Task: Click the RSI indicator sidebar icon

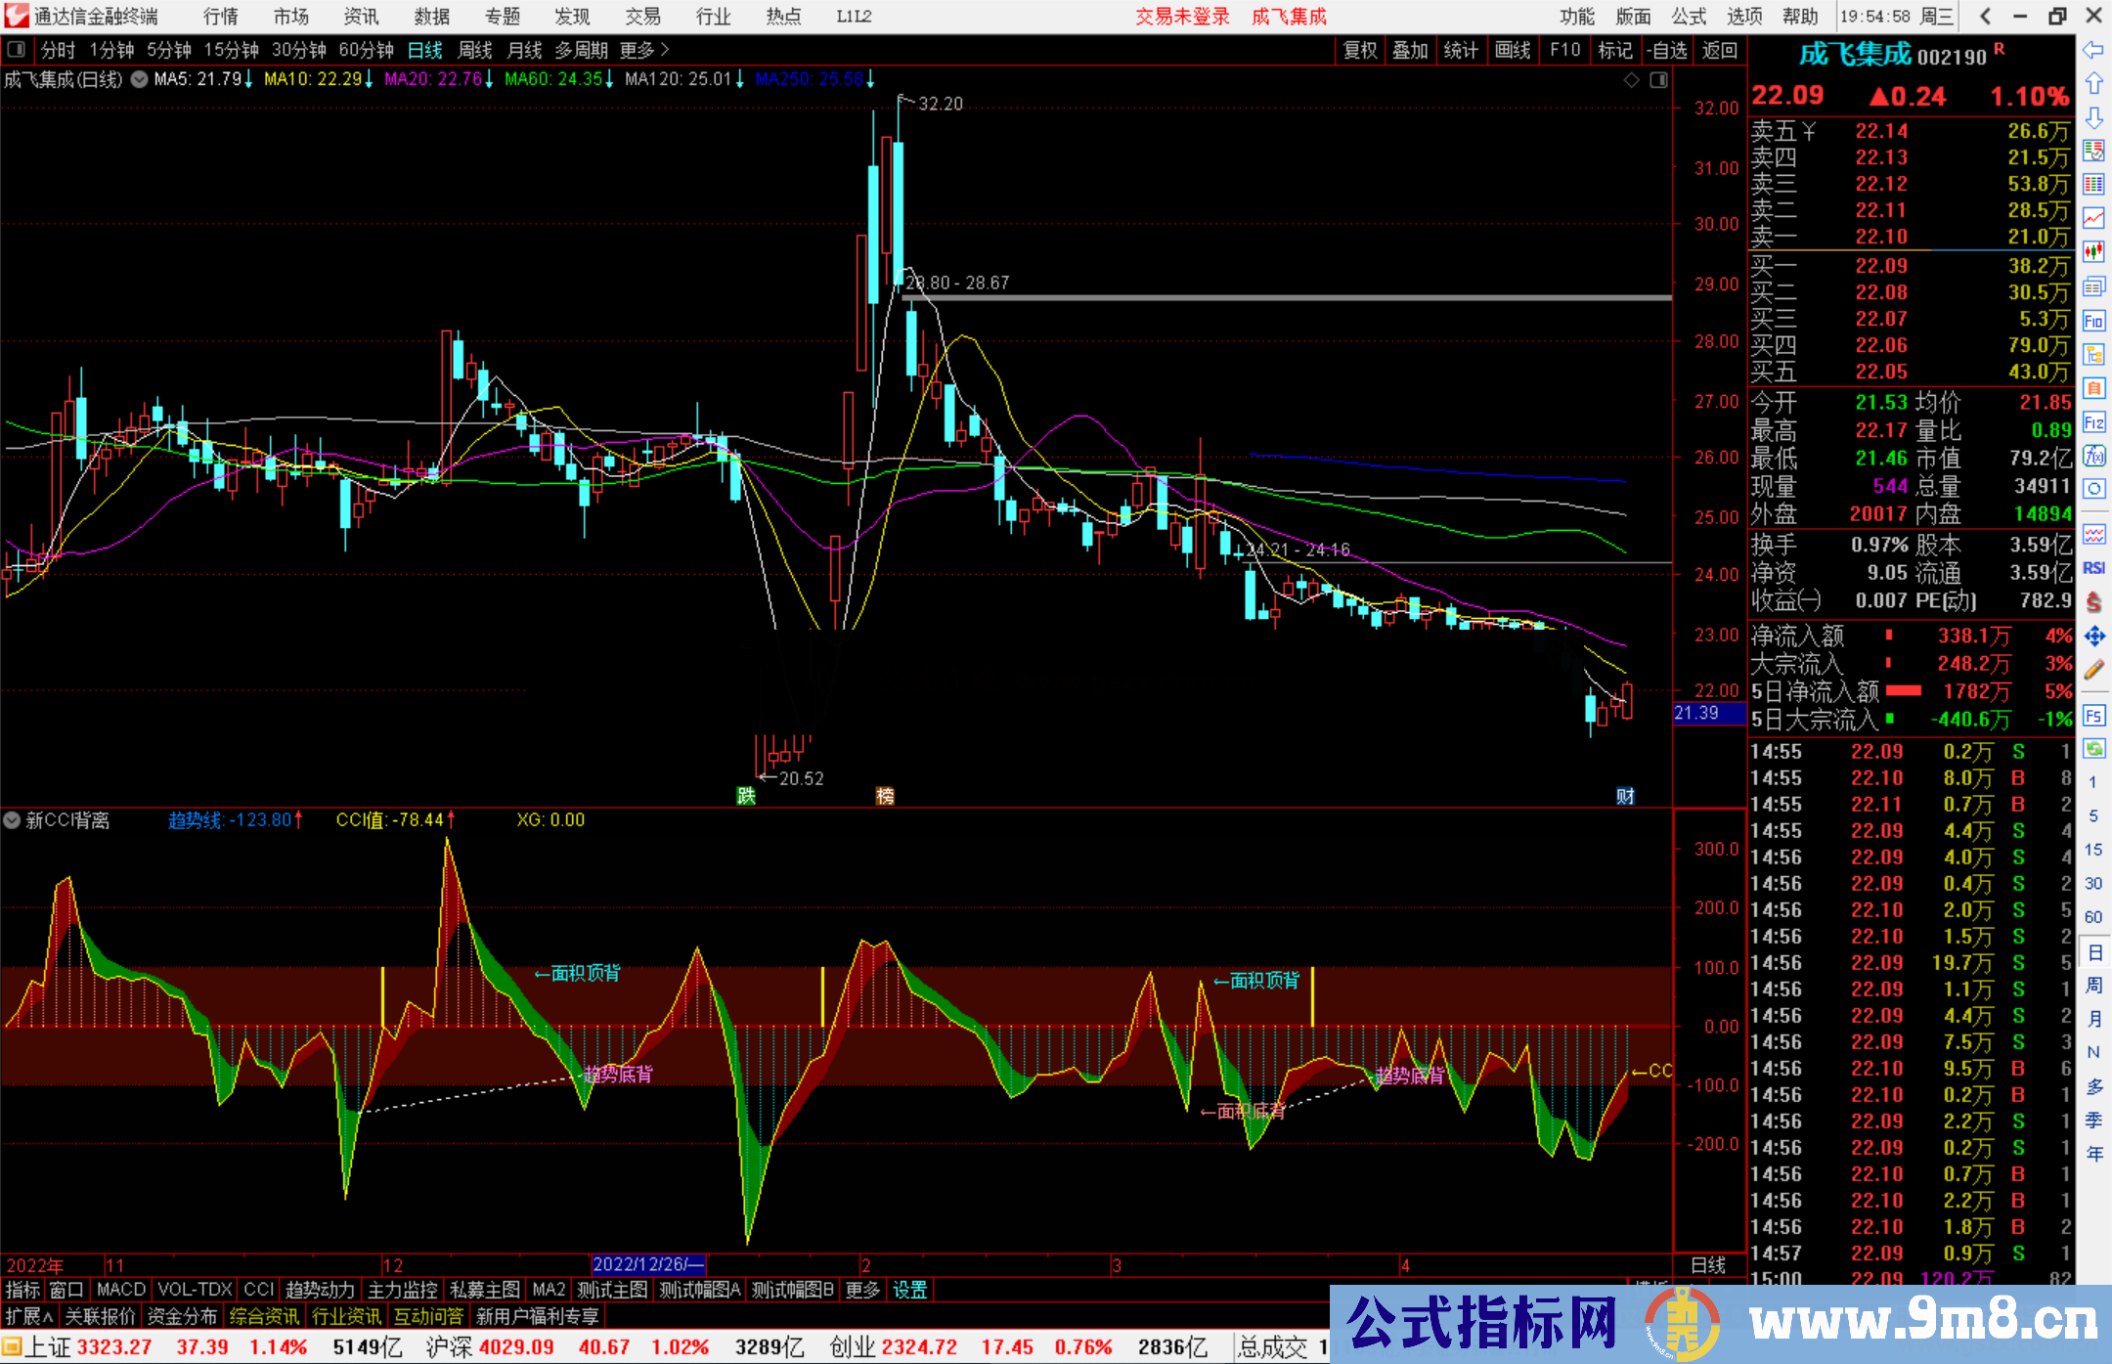Action: click(2093, 568)
